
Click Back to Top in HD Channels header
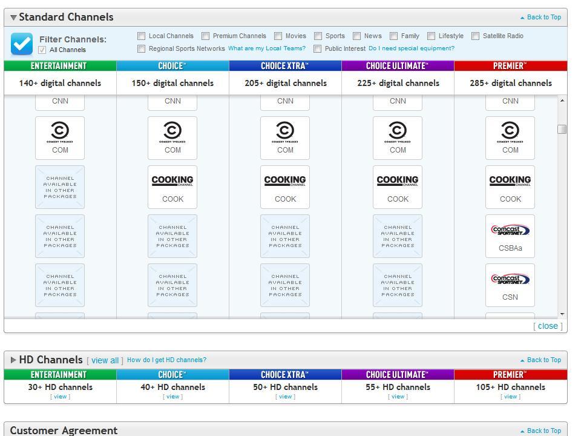tap(541, 360)
